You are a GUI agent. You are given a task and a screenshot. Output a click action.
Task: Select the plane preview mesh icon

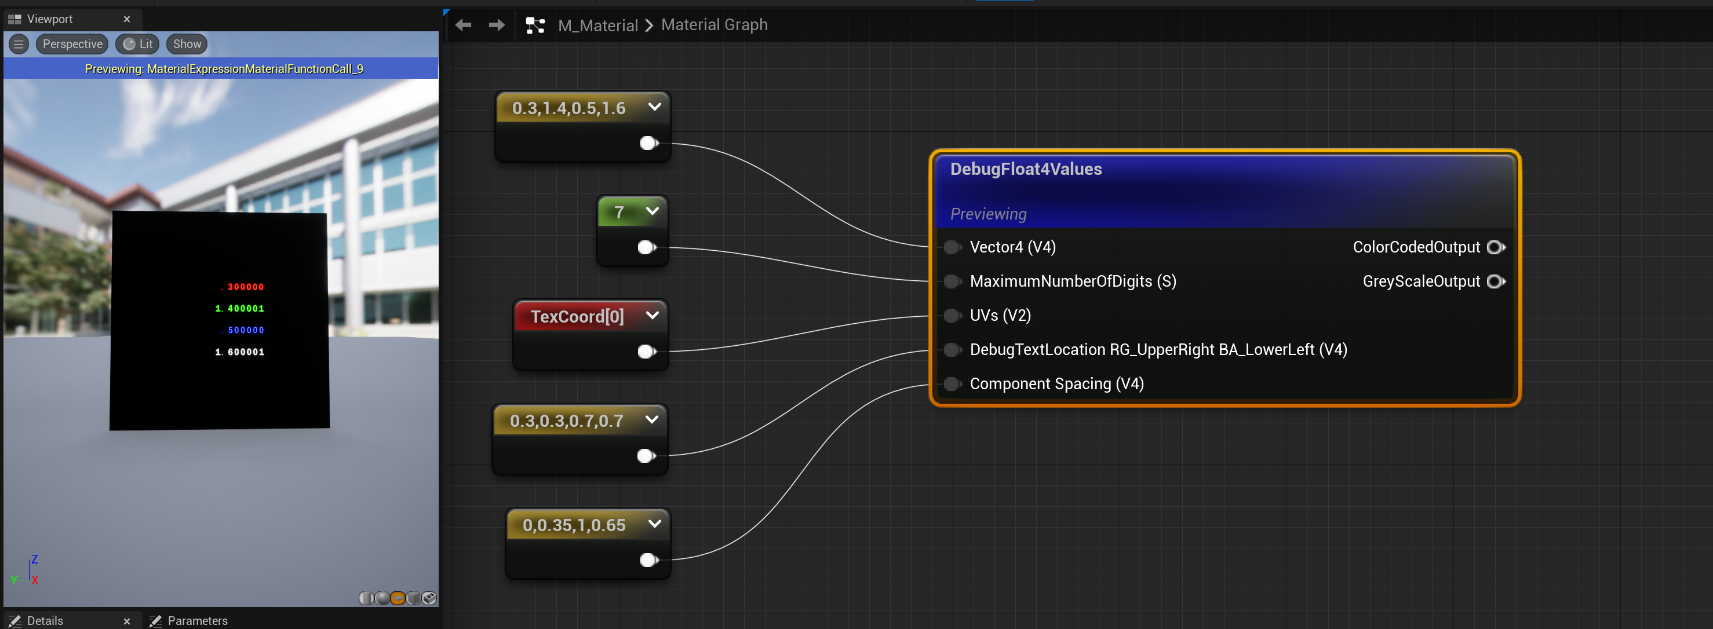398,598
